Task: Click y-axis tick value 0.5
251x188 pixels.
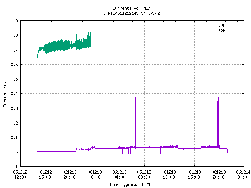Action: click(x=15, y=79)
